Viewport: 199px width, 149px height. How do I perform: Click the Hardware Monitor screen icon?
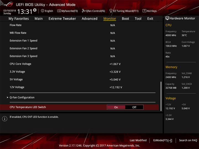point(167,18)
